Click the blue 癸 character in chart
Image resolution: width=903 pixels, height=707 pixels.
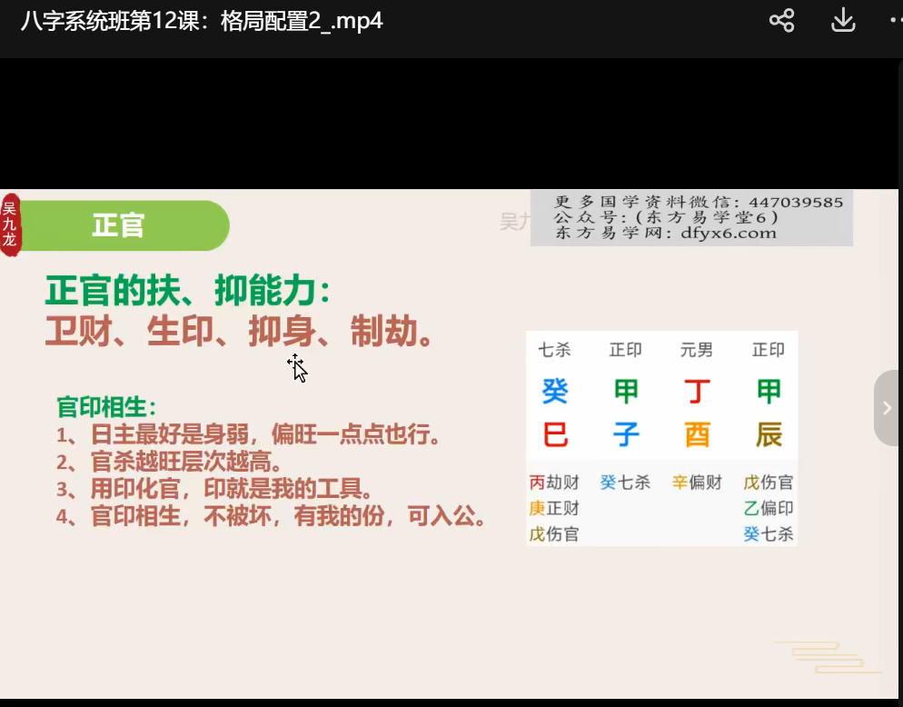tap(554, 392)
